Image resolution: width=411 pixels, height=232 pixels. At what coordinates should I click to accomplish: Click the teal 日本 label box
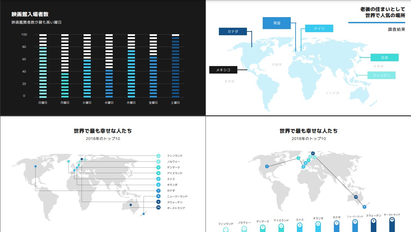click(x=385, y=57)
